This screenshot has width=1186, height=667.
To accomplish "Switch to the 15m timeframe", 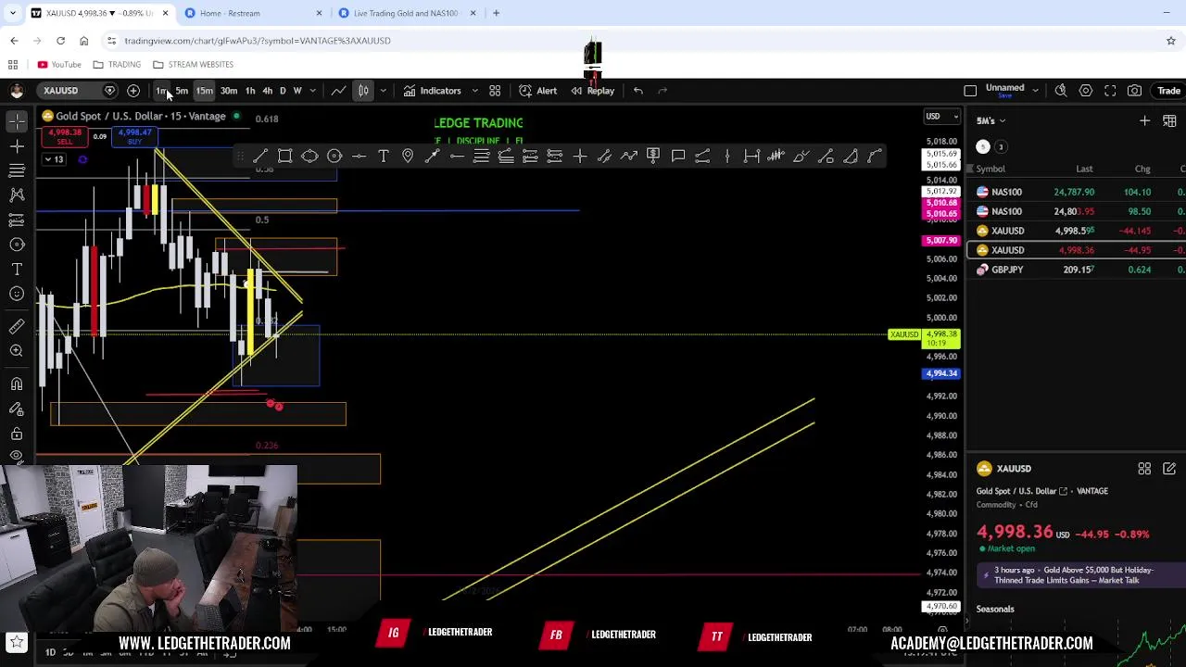I will (204, 91).
